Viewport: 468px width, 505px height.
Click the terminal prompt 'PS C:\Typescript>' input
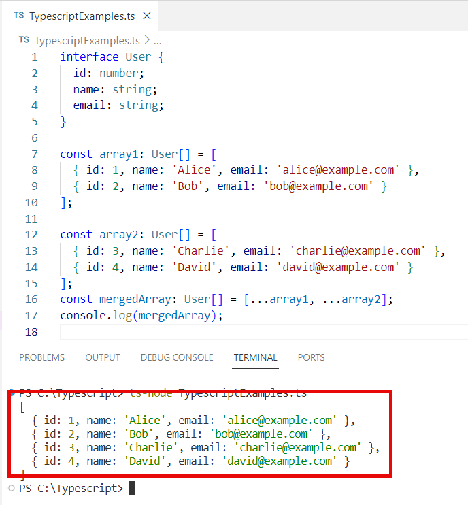(71, 489)
